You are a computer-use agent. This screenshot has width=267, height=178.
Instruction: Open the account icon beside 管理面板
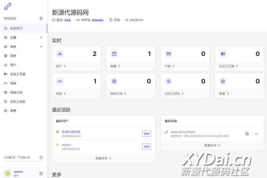point(41,19)
